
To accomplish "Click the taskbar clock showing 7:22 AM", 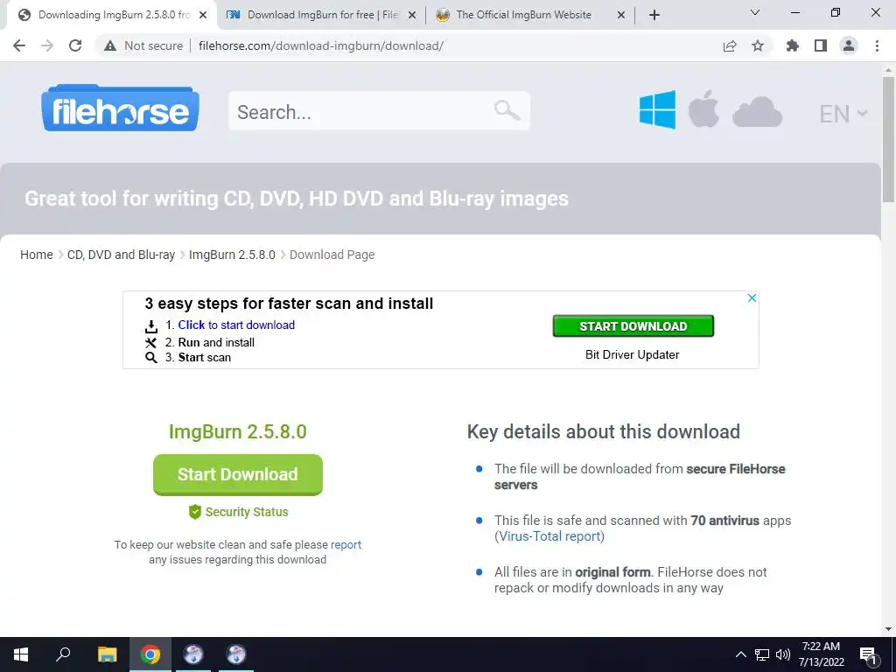I will pos(821,654).
